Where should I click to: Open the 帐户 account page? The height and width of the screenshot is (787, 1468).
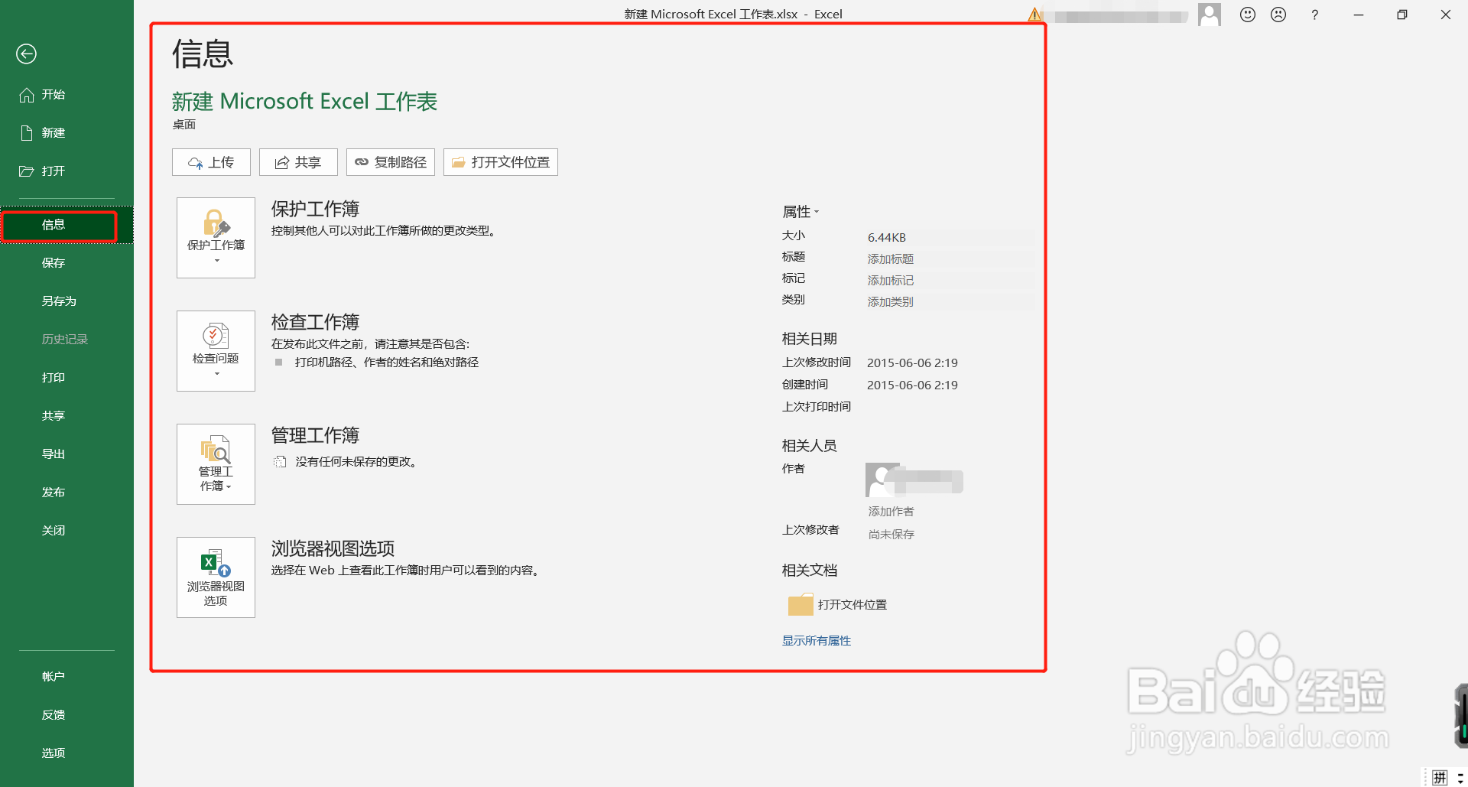[x=67, y=677]
